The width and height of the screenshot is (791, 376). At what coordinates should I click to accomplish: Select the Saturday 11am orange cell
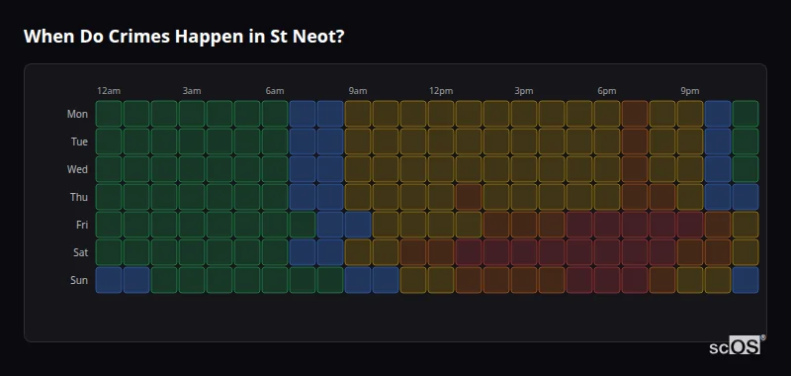click(413, 252)
